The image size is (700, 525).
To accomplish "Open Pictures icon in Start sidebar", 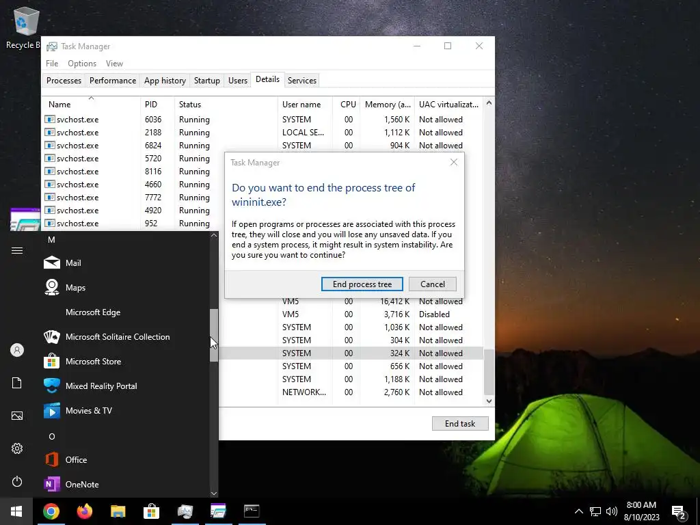I will point(17,416).
